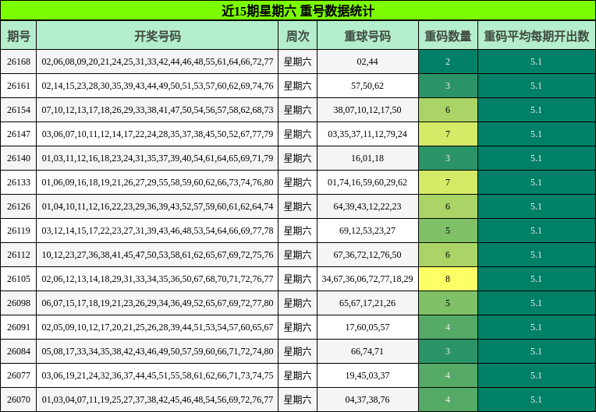Select issue number 26070
Screen dimensions: 596x412
point(19,400)
